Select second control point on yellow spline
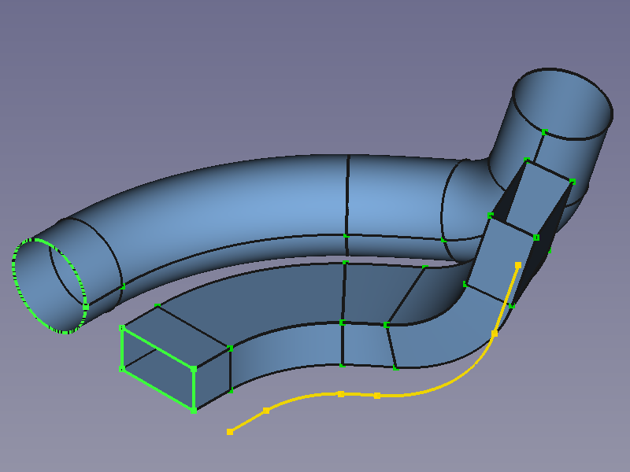Screen dimensions: 630x472 pos(266,410)
